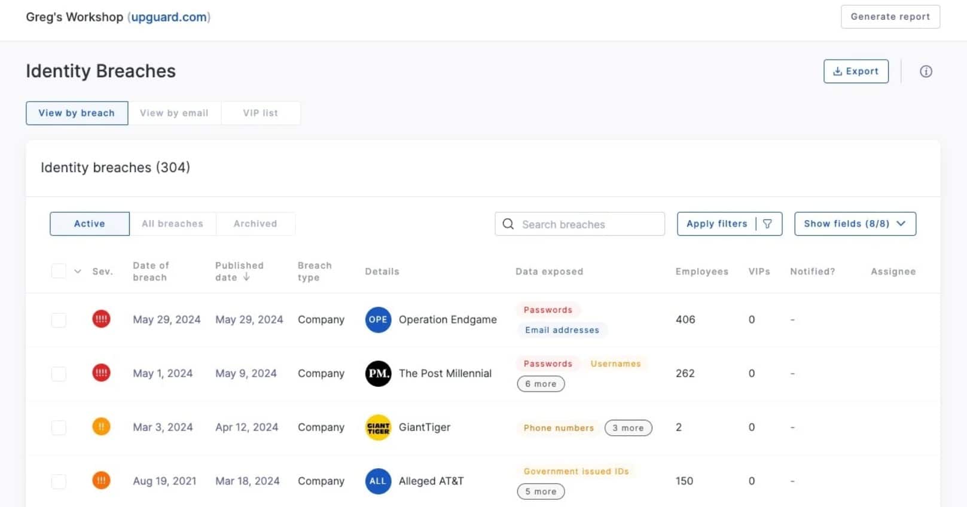This screenshot has height=507, width=967.
Task: Click the ALL logo for Alleged AT&T
Action: (x=378, y=481)
